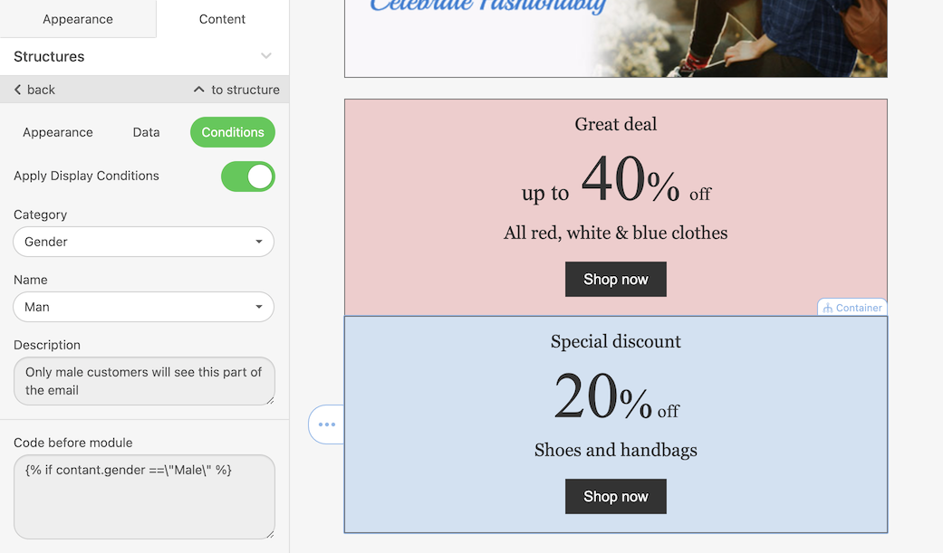Select the green Conditions tab
This screenshot has width=943, height=553.
click(233, 132)
